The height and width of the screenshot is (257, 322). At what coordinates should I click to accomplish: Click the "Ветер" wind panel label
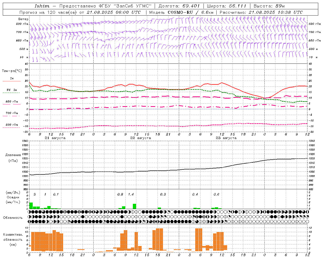[23, 19]
